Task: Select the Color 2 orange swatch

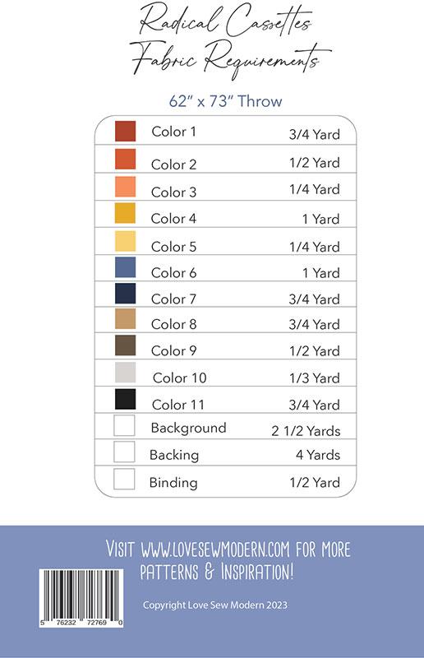Action: (125, 159)
